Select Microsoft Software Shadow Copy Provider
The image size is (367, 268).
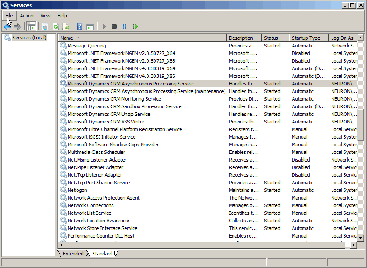[x=208, y=145]
